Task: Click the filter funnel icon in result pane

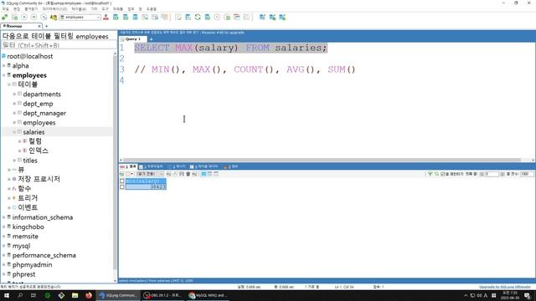Action: pos(430,174)
